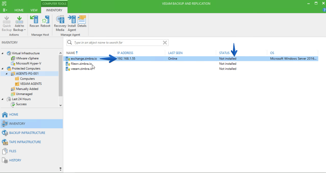This screenshot has width=326, height=173.
Task: Click the inventory tree scroll down arrow
Action: point(60,105)
